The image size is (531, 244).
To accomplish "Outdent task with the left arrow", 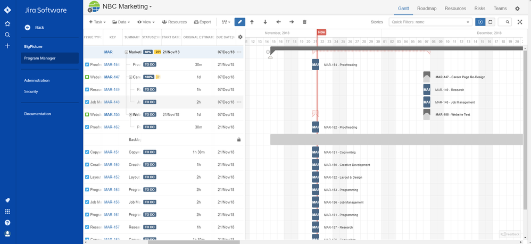I will pyautogui.click(x=278, y=22).
